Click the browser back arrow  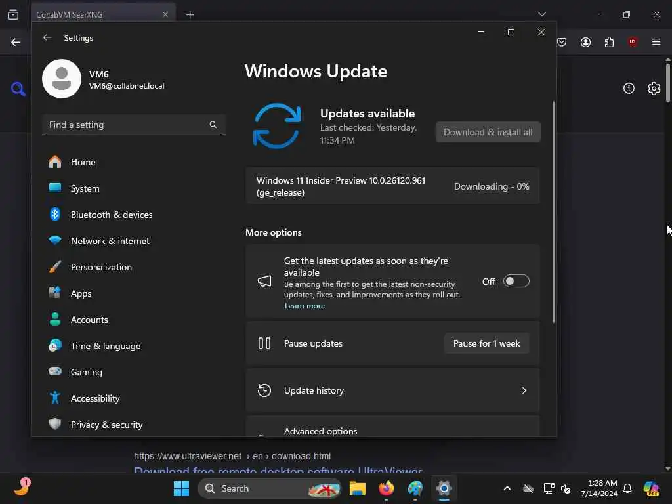click(x=16, y=42)
